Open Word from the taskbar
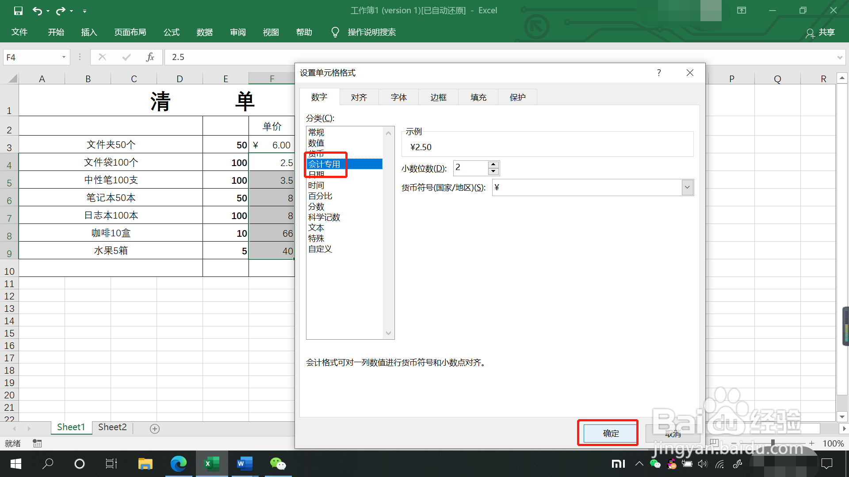This screenshot has height=477, width=849. 245,464
